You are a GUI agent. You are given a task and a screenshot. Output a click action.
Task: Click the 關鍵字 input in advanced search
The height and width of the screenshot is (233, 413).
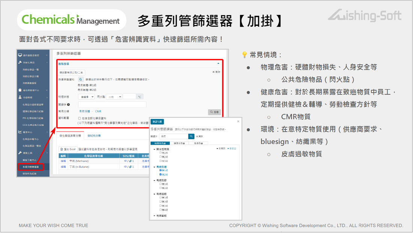click(x=112, y=105)
